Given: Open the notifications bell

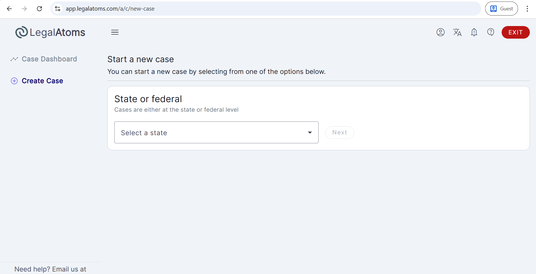Looking at the screenshot, I should coord(474,32).
